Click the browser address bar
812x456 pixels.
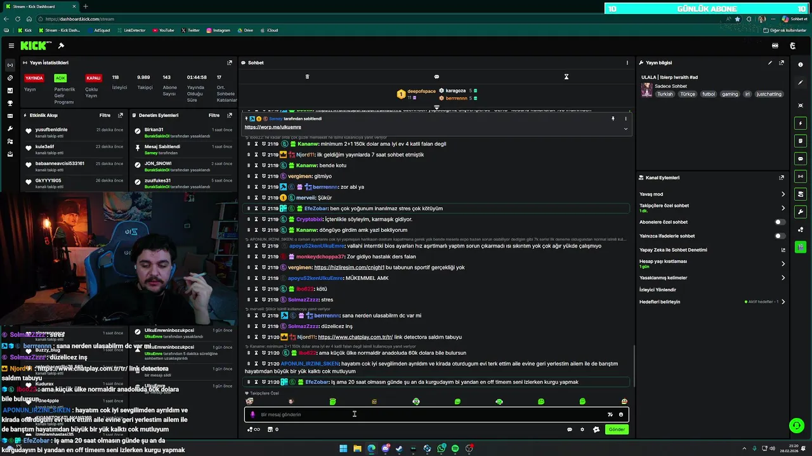coord(381,19)
